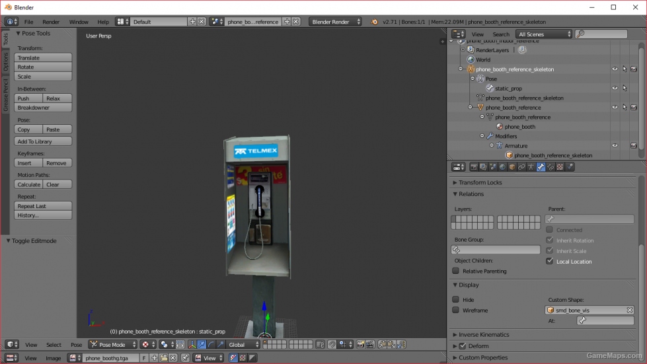
Task: Toggle visibility eye of static_prop bone
Action: (x=615, y=89)
